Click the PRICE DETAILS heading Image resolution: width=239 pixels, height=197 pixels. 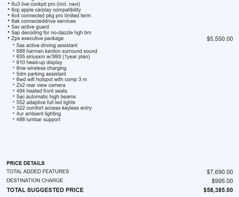pos(26,163)
